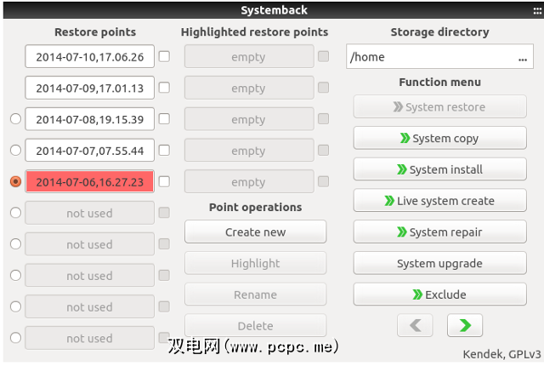Open the System copy function
The image size is (544, 366).
tap(439, 138)
